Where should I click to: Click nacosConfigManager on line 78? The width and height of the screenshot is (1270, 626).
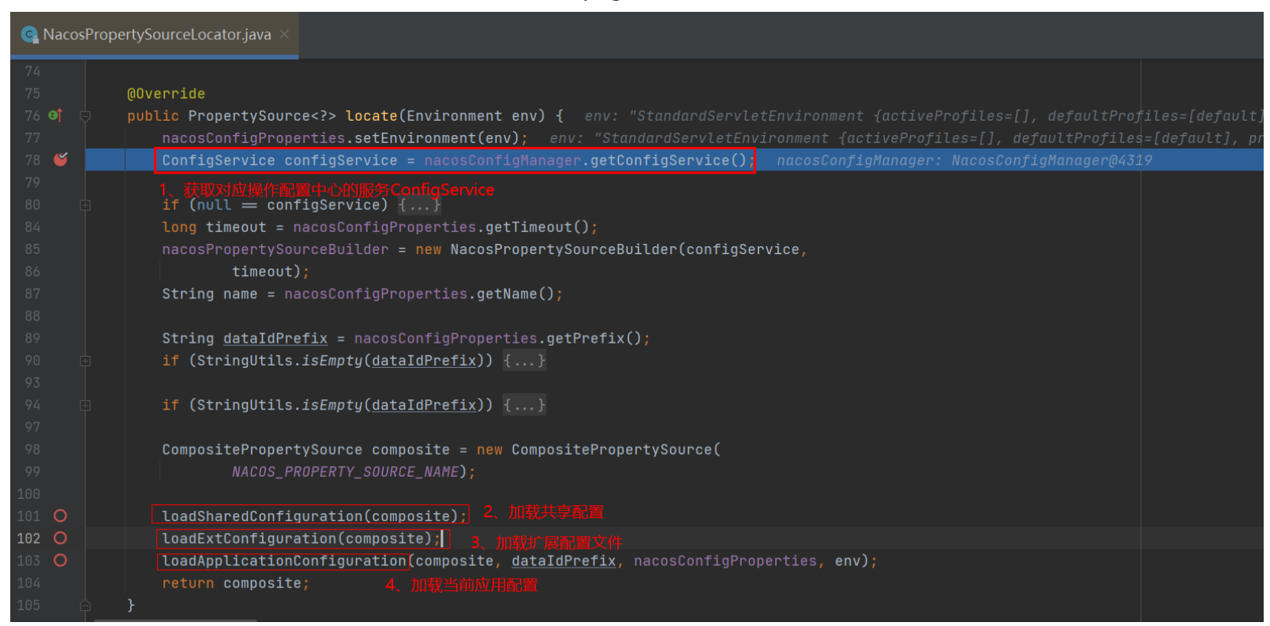[503, 160]
